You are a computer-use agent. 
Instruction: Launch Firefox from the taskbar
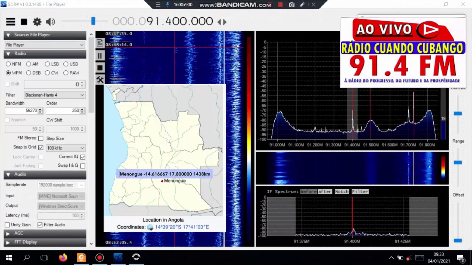tap(63, 258)
